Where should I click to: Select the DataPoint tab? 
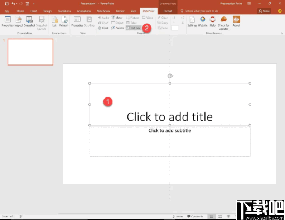[x=149, y=11]
